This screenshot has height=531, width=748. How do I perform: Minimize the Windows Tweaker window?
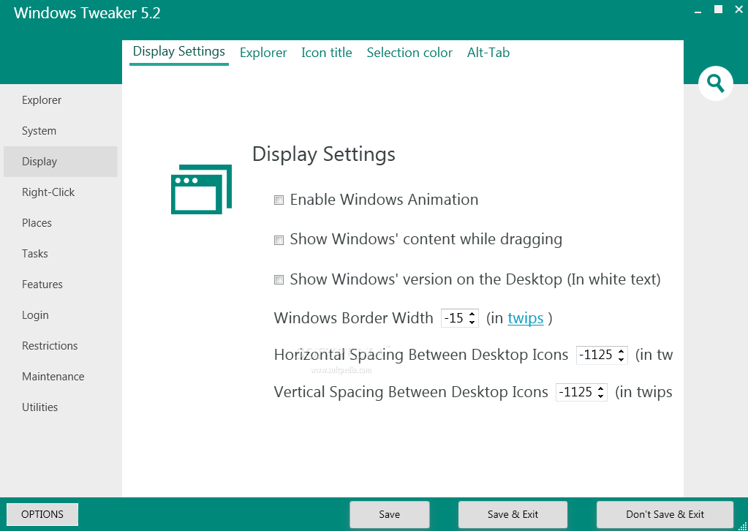[698, 10]
